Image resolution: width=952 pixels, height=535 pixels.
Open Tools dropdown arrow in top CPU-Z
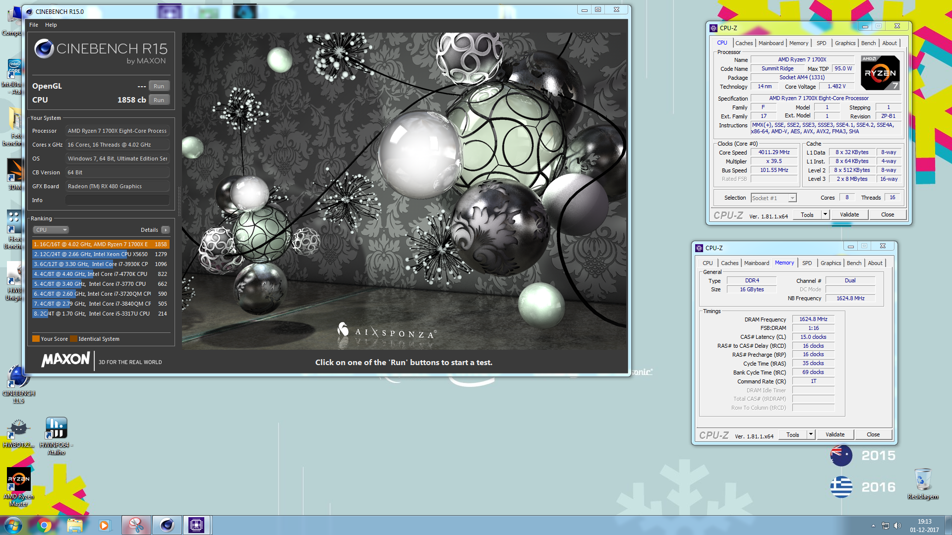click(x=825, y=215)
